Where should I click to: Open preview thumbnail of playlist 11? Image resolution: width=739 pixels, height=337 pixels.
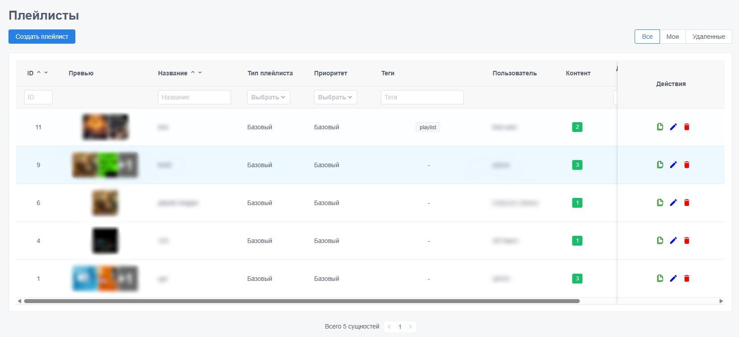pyautogui.click(x=105, y=127)
